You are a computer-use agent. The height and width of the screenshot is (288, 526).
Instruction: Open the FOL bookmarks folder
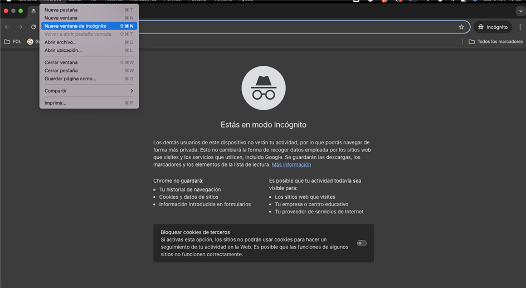[x=13, y=42]
